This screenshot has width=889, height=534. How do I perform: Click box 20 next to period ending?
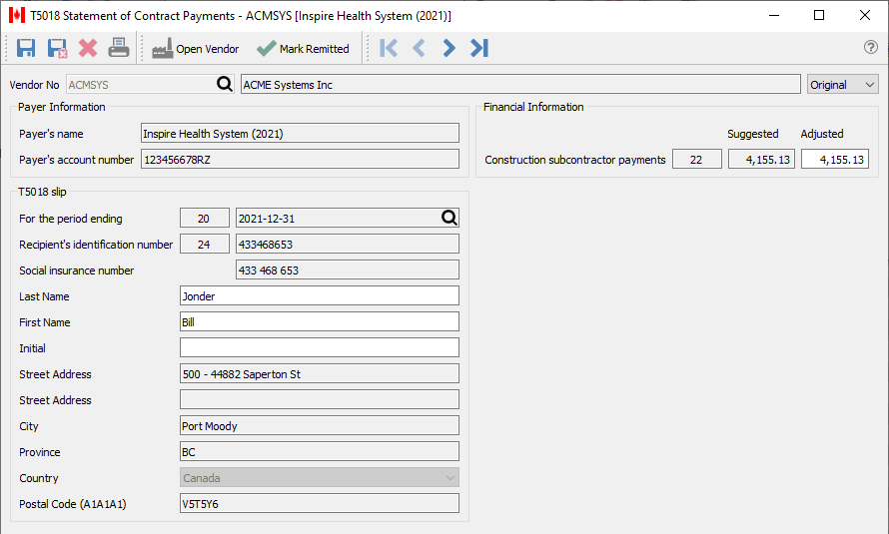(x=204, y=218)
